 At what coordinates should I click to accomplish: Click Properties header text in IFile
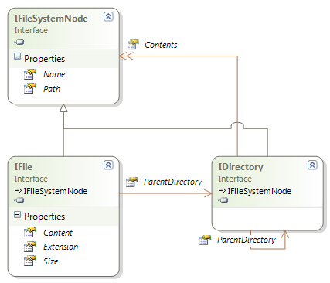point(45,217)
